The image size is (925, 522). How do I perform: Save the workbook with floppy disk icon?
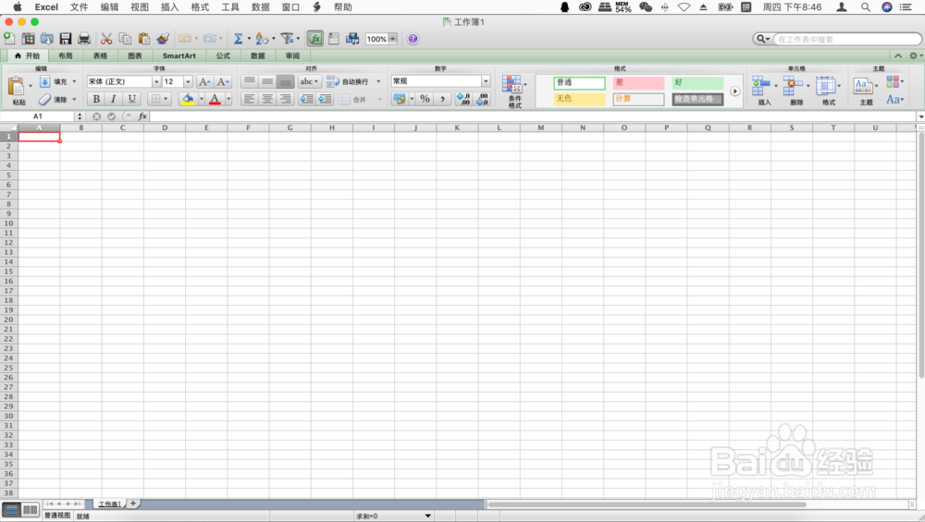[x=66, y=38]
